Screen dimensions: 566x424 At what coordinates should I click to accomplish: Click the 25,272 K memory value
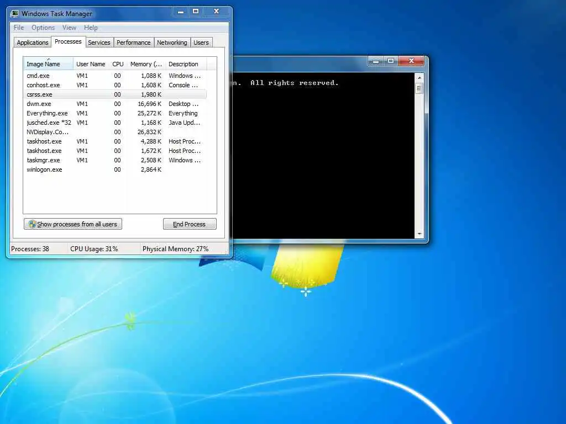[149, 113]
